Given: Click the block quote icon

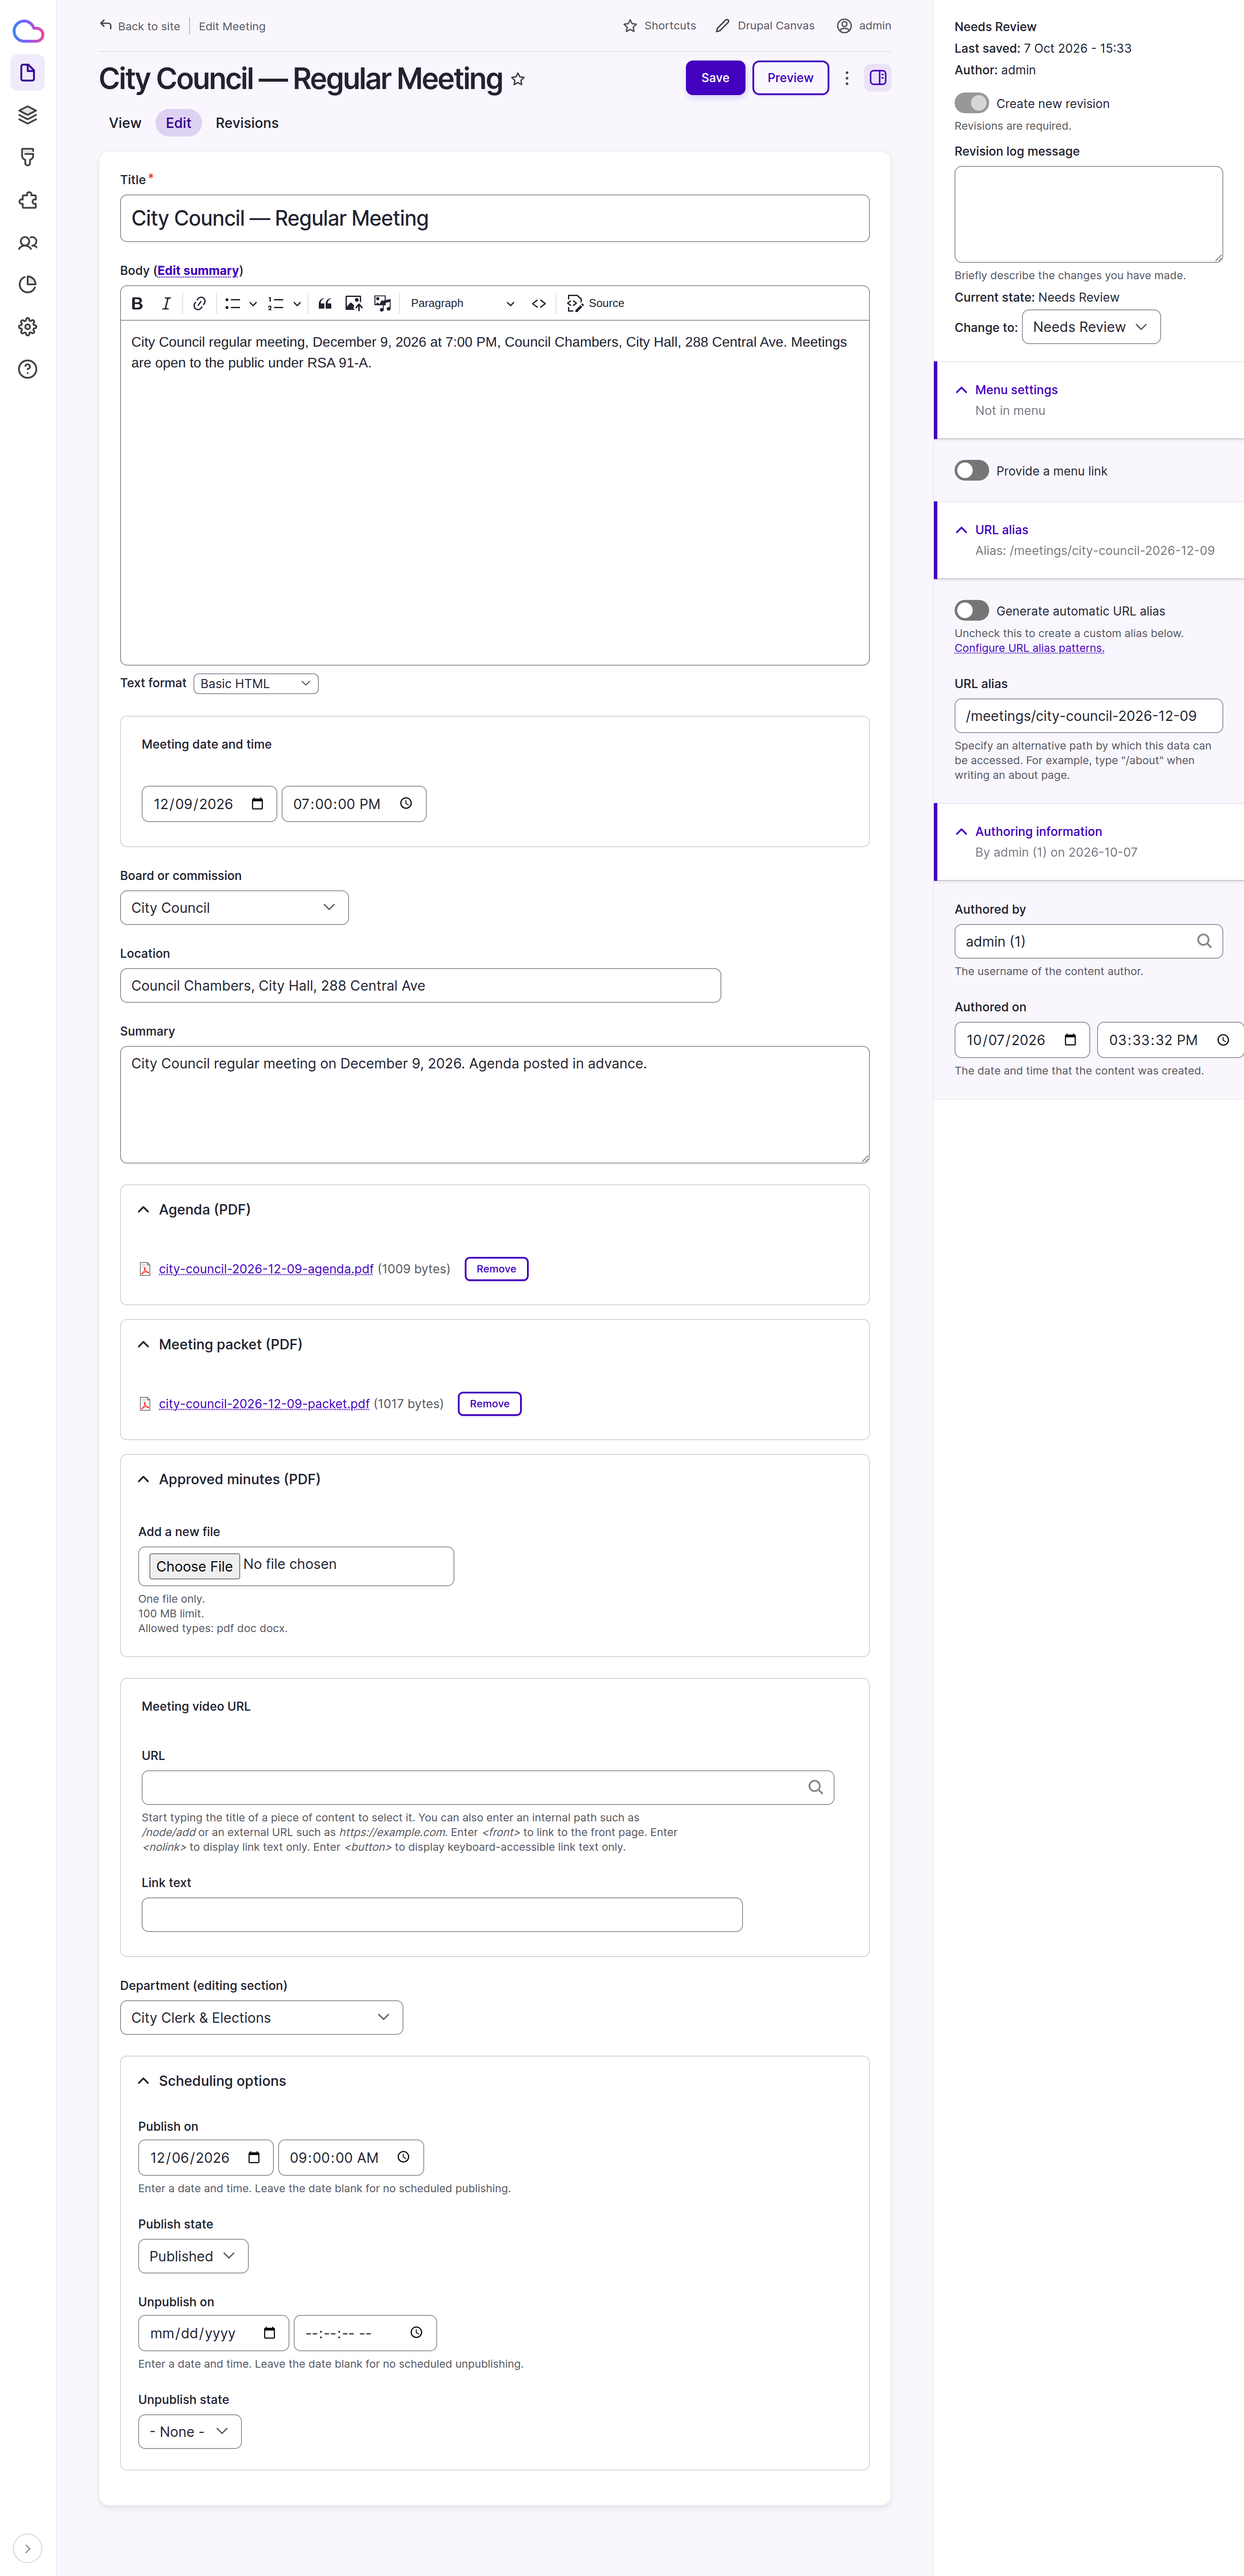Looking at the screenshot, I should pyautogui.click(x=325, y=303).
